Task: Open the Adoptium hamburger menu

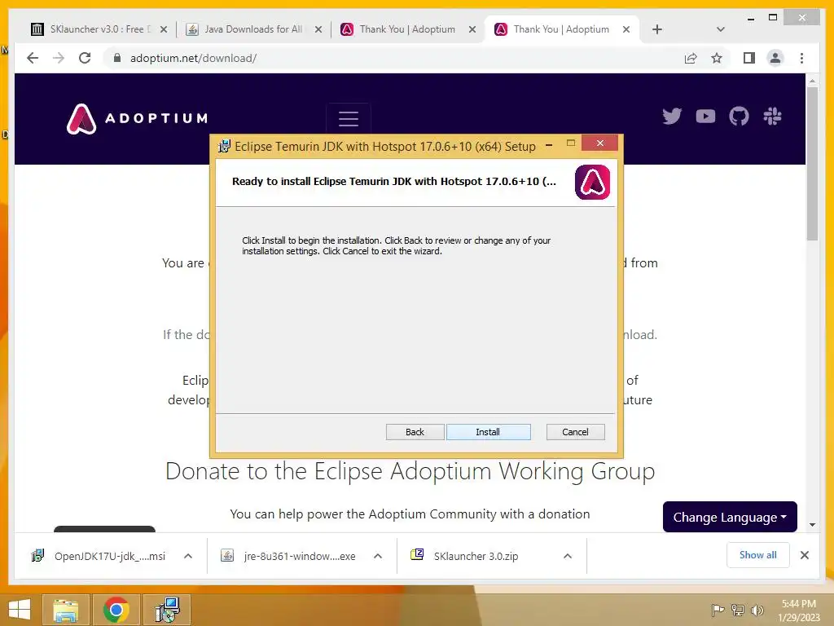Action: [349, 118]
